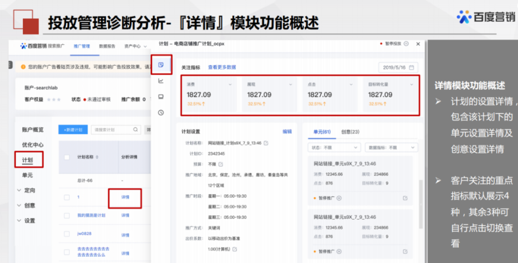Open the clock history icon in side panel
Image resolution: width=518 pixels, height=263 pixels.
click(161, 113)
